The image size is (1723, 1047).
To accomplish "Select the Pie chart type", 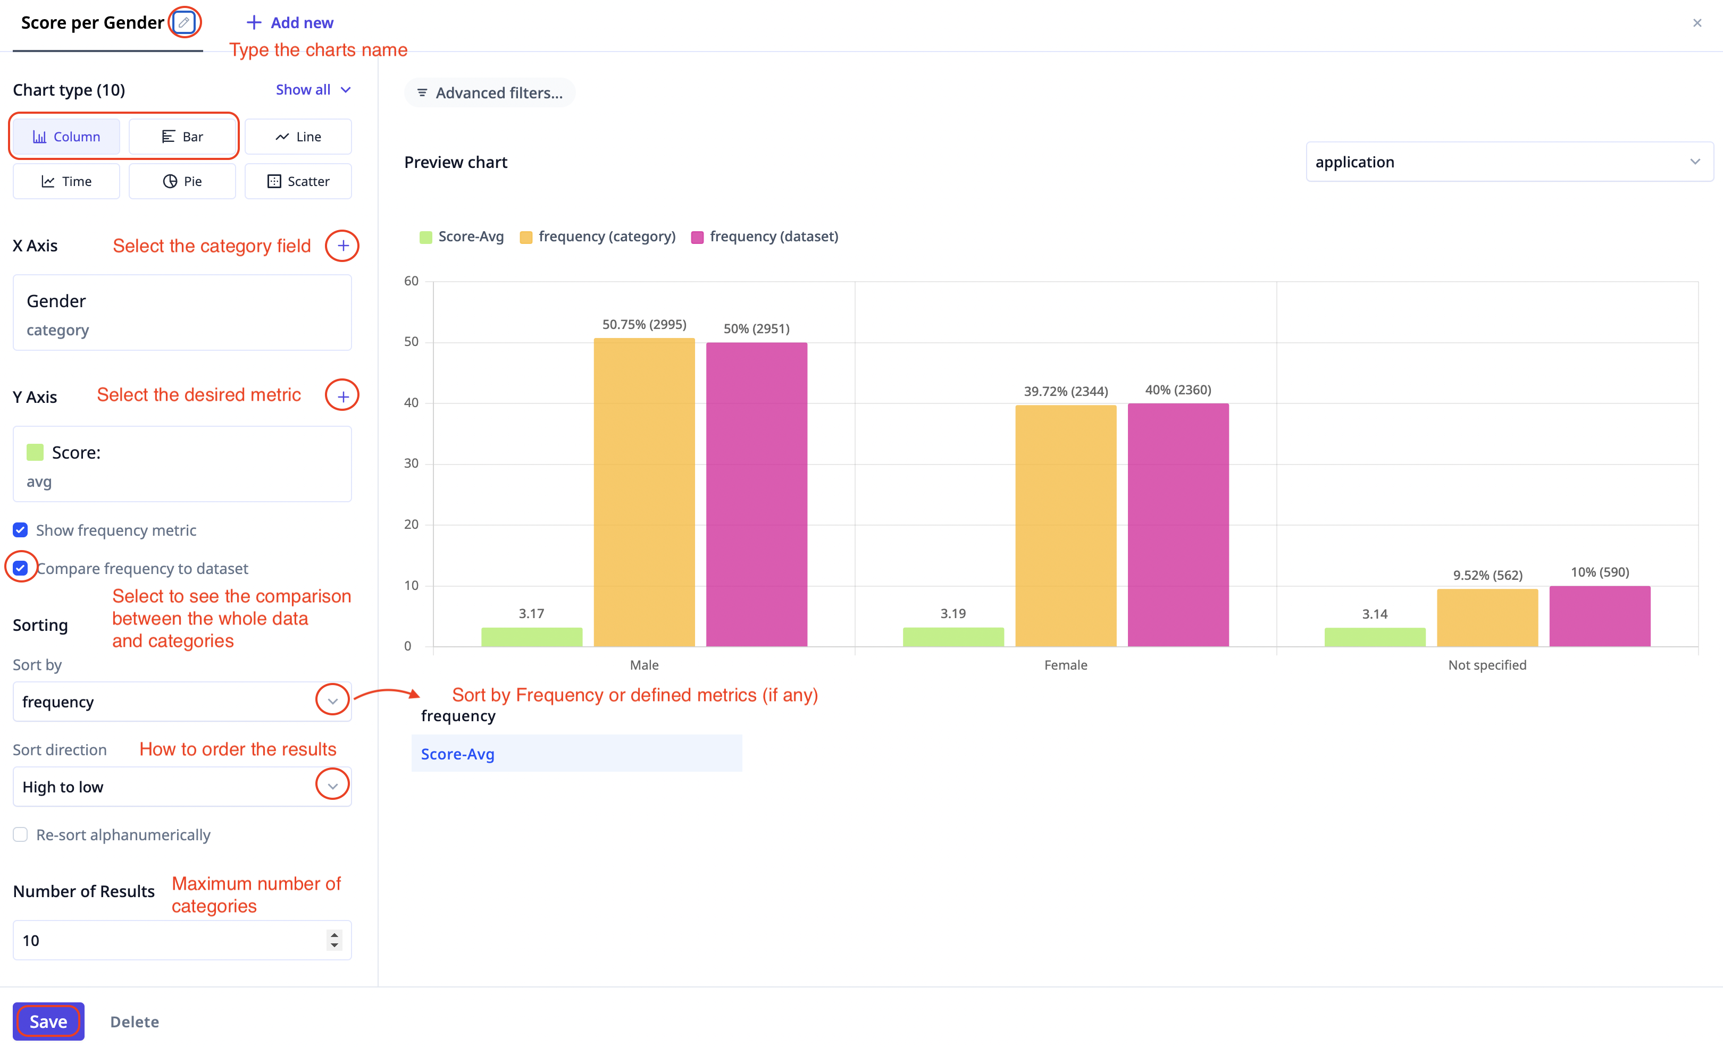I will click(x=182, y=182).
